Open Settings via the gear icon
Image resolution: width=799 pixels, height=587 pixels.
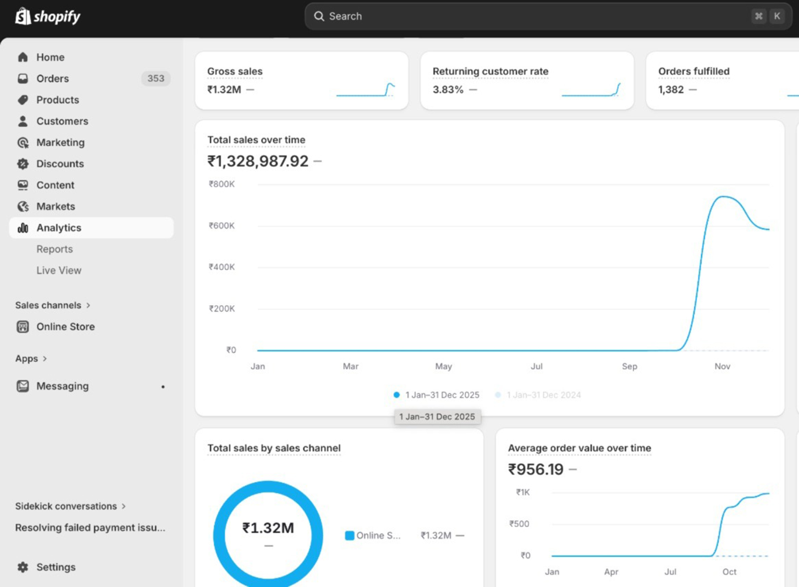click(23, 567)
